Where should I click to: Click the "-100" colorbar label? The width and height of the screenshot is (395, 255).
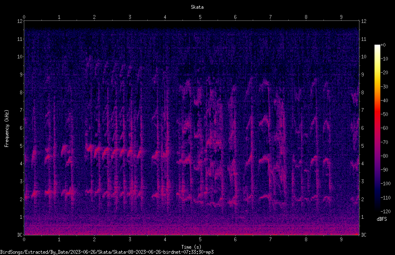(x=385, y=184)
